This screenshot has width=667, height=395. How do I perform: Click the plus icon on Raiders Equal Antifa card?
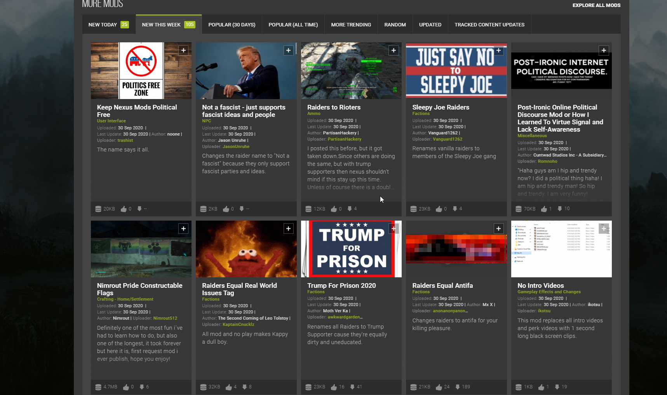(498, 229)
